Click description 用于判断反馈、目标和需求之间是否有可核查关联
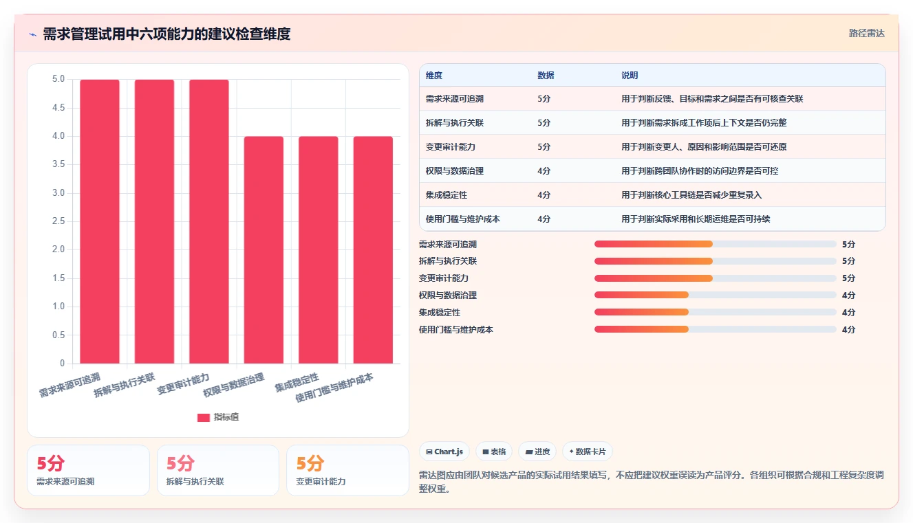The image size is (913, 523). 712,99
